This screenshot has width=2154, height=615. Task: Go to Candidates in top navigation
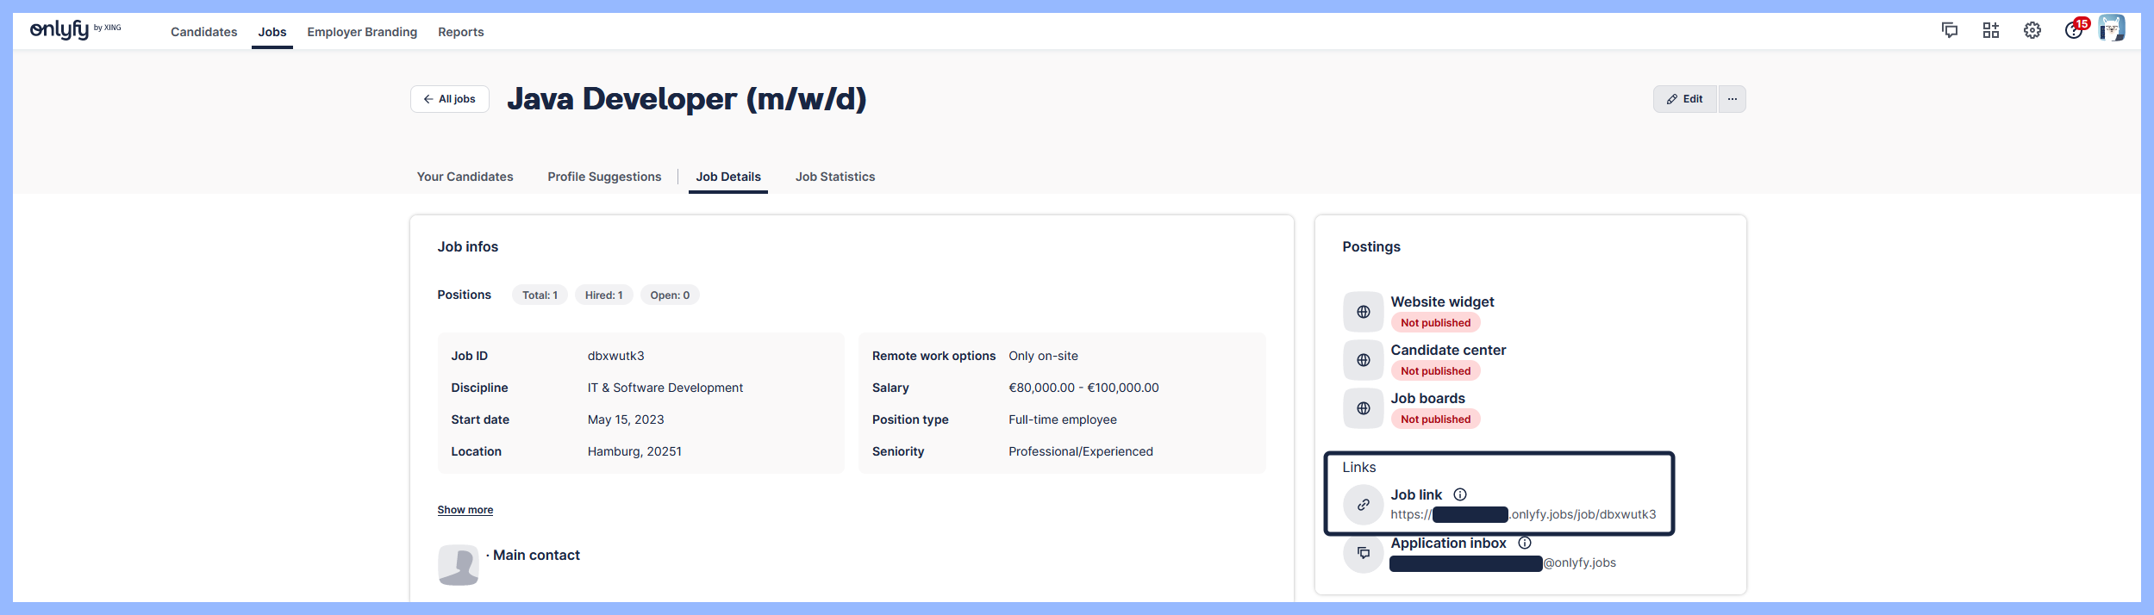(x=203, y=32)
